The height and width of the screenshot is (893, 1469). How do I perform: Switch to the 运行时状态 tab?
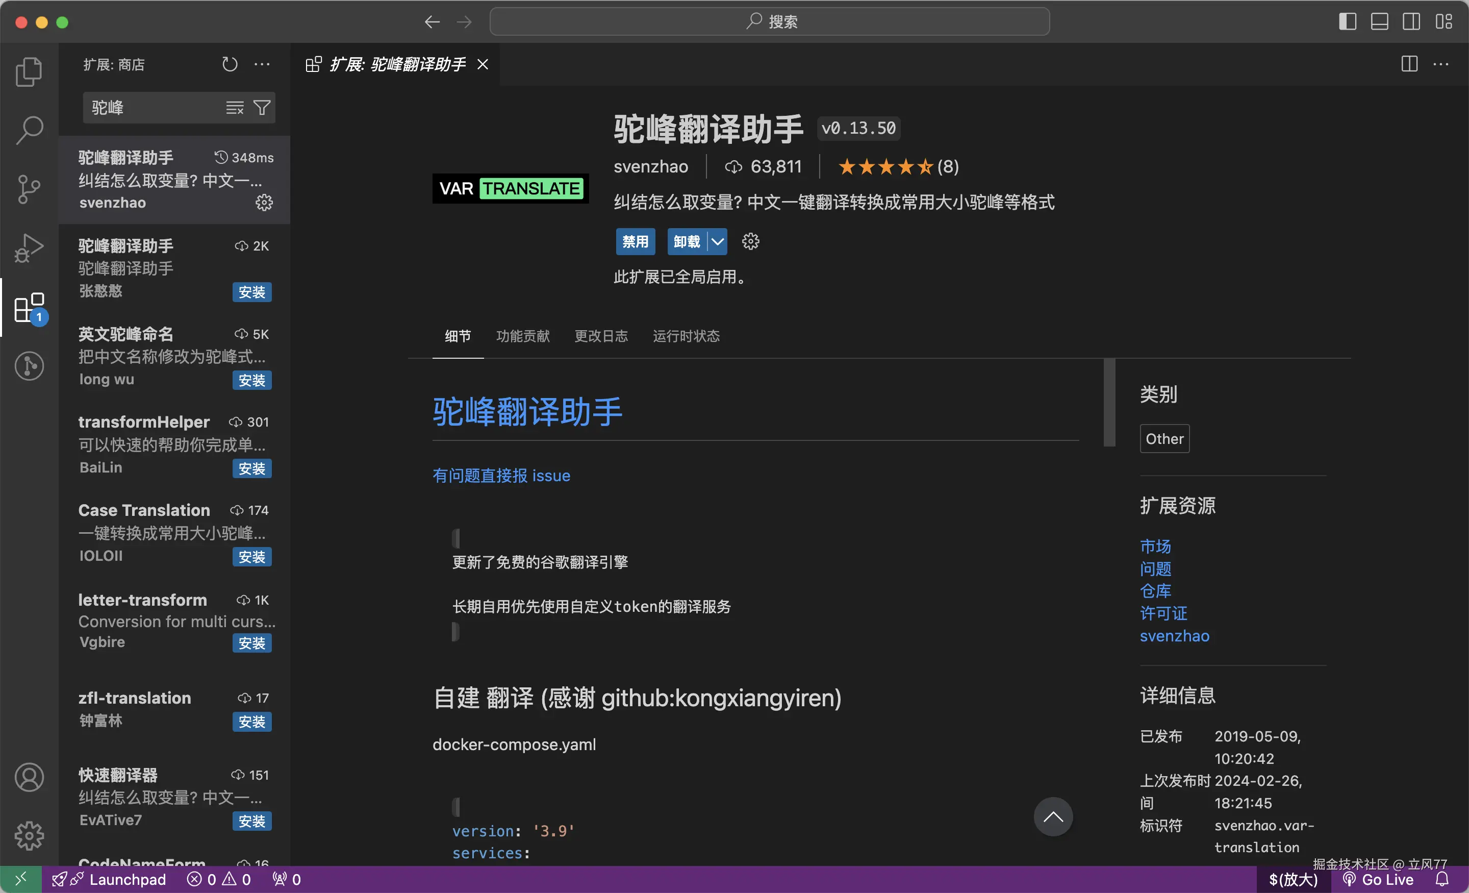tap(686, 336)
